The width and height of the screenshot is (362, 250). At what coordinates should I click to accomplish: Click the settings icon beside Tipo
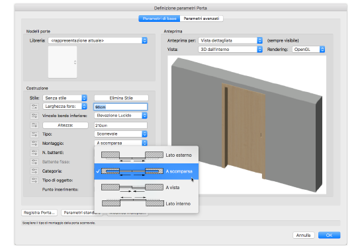click(34, 134)
